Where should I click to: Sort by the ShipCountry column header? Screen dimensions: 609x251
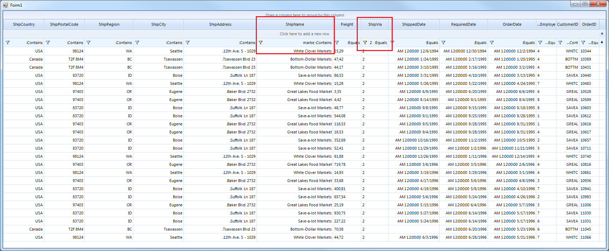point(24,24)
